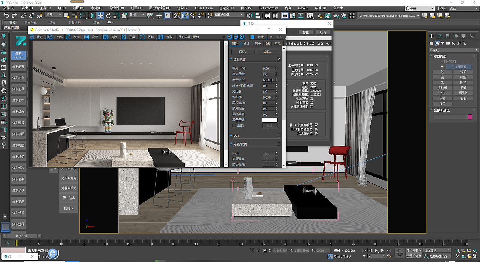Activate the Select Object tool

coord(67,15)
